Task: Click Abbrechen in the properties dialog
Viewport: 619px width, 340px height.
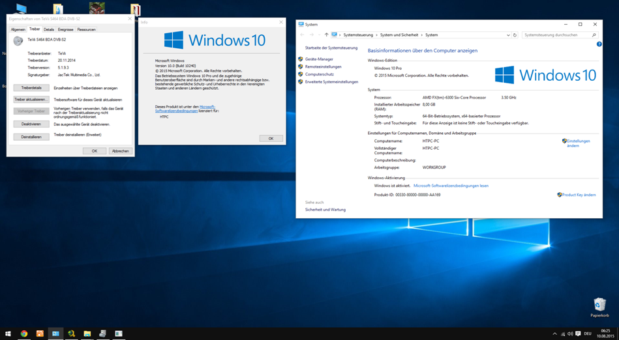Action: [121, 151]
